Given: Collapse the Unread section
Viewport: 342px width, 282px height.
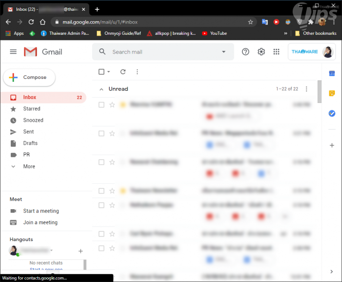Looking at the screenshot, I should [101, 89].
